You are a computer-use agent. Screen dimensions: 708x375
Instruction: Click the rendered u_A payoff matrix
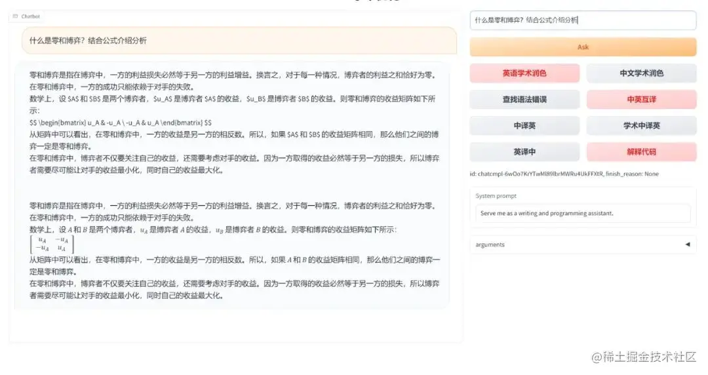(x=52, y=244)
